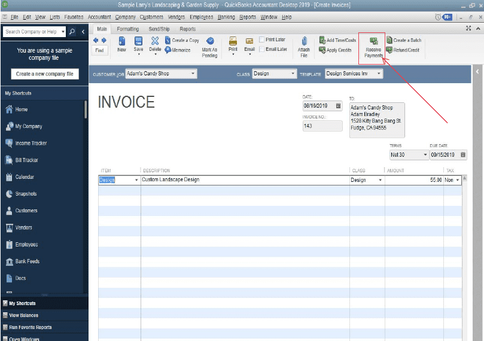The height and width of the screenshot is (341, 484).
Task: Enable the Email Later checkbox
Action: (x=262, y=49)
